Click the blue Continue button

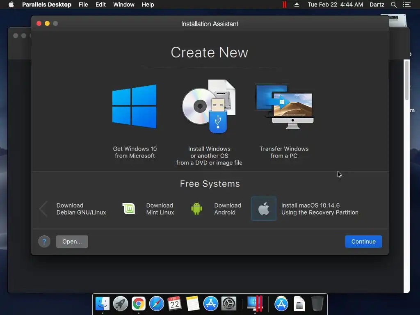pyautogui.click(x=363, y=242)
